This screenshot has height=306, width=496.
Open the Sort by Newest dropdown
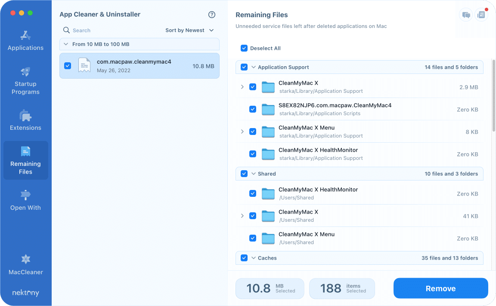[189, 31]
